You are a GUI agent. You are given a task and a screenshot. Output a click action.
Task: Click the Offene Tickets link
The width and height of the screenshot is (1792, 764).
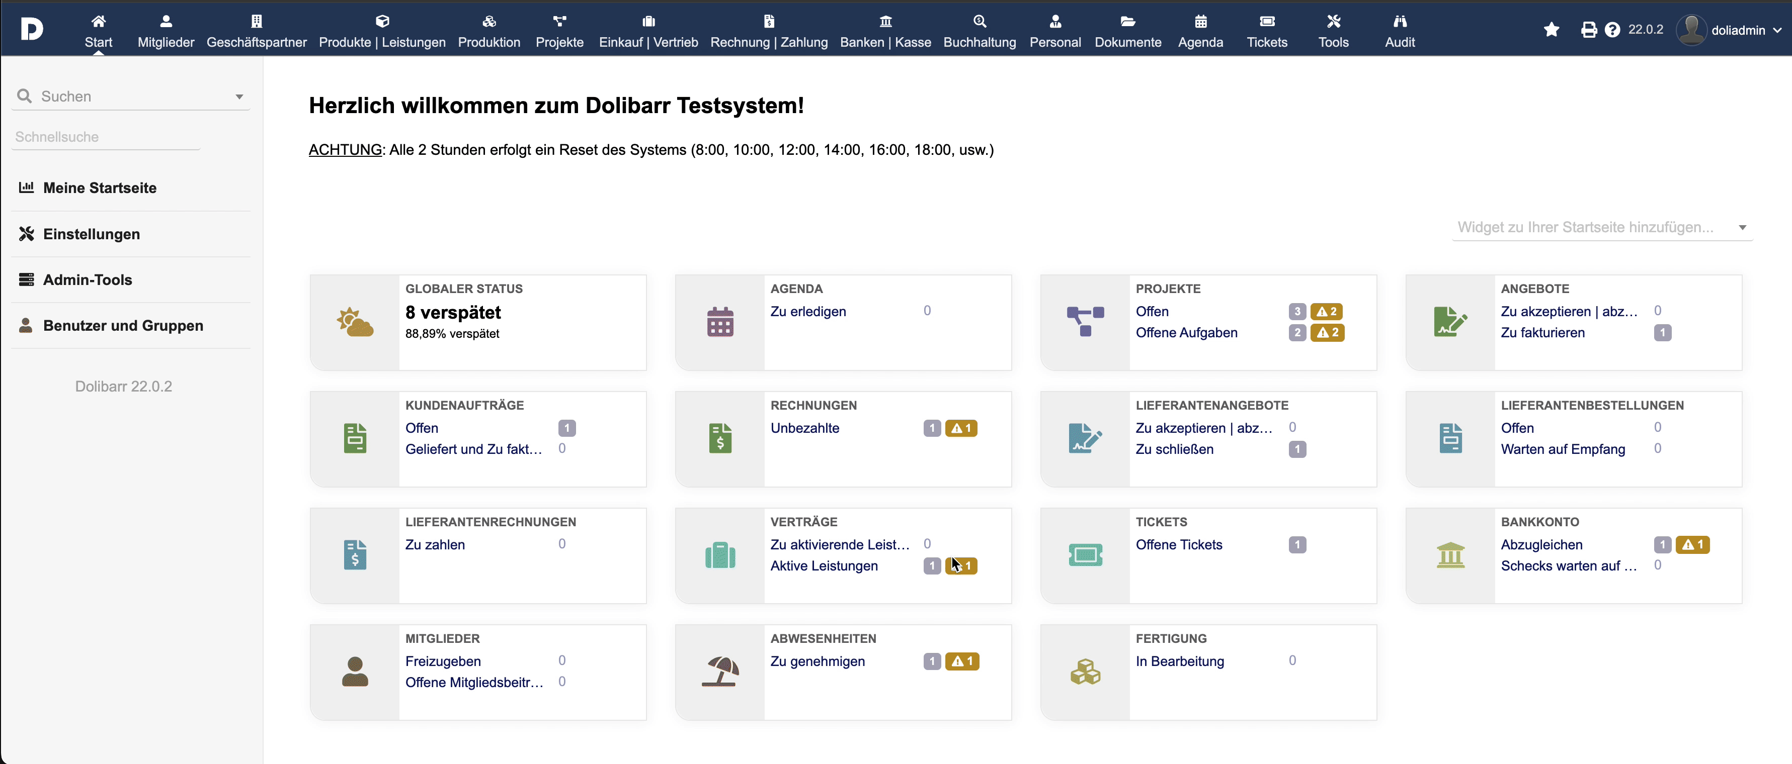pos(1178,545)
